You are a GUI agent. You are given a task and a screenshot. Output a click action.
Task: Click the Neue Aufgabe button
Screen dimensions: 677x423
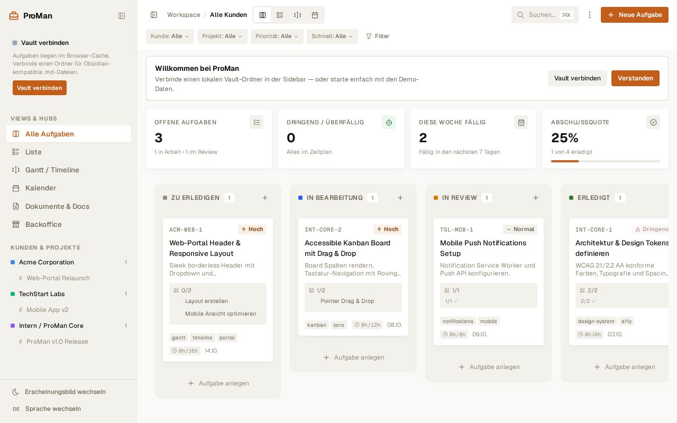(x=635, y=15)
